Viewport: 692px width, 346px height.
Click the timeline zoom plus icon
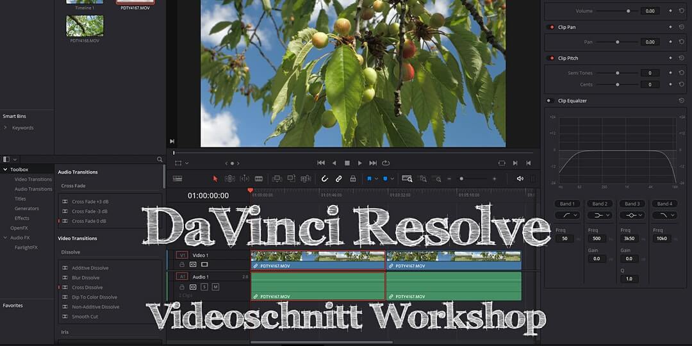[494, 179]
